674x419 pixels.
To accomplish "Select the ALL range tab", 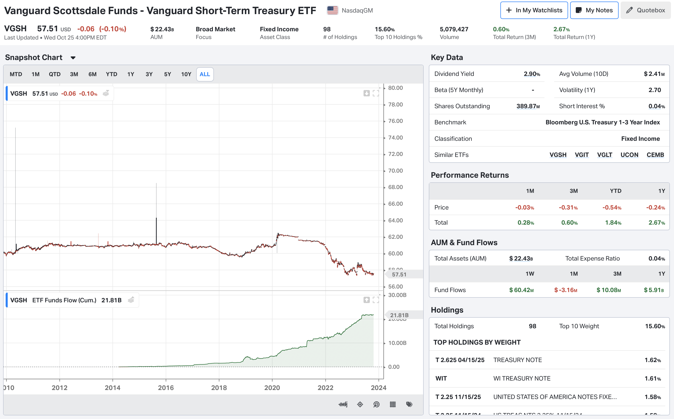I will [205, 74].
